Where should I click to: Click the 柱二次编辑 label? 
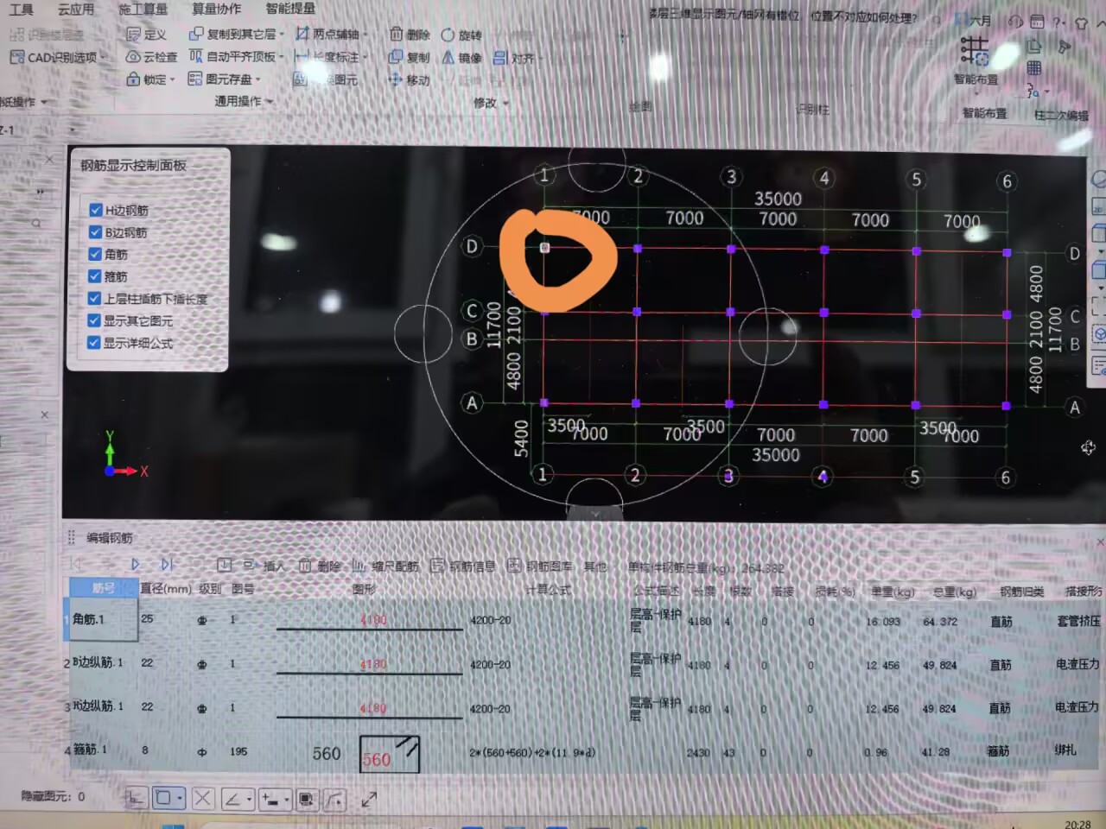[1062, 115]
